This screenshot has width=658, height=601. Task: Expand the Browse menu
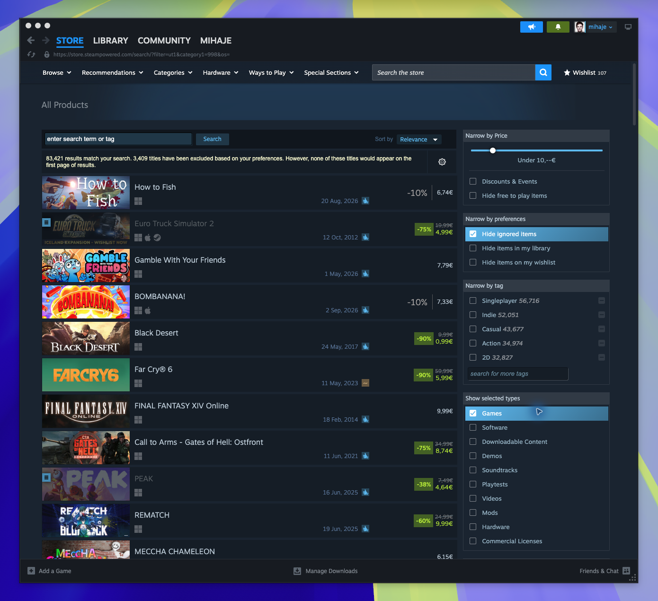57,72
